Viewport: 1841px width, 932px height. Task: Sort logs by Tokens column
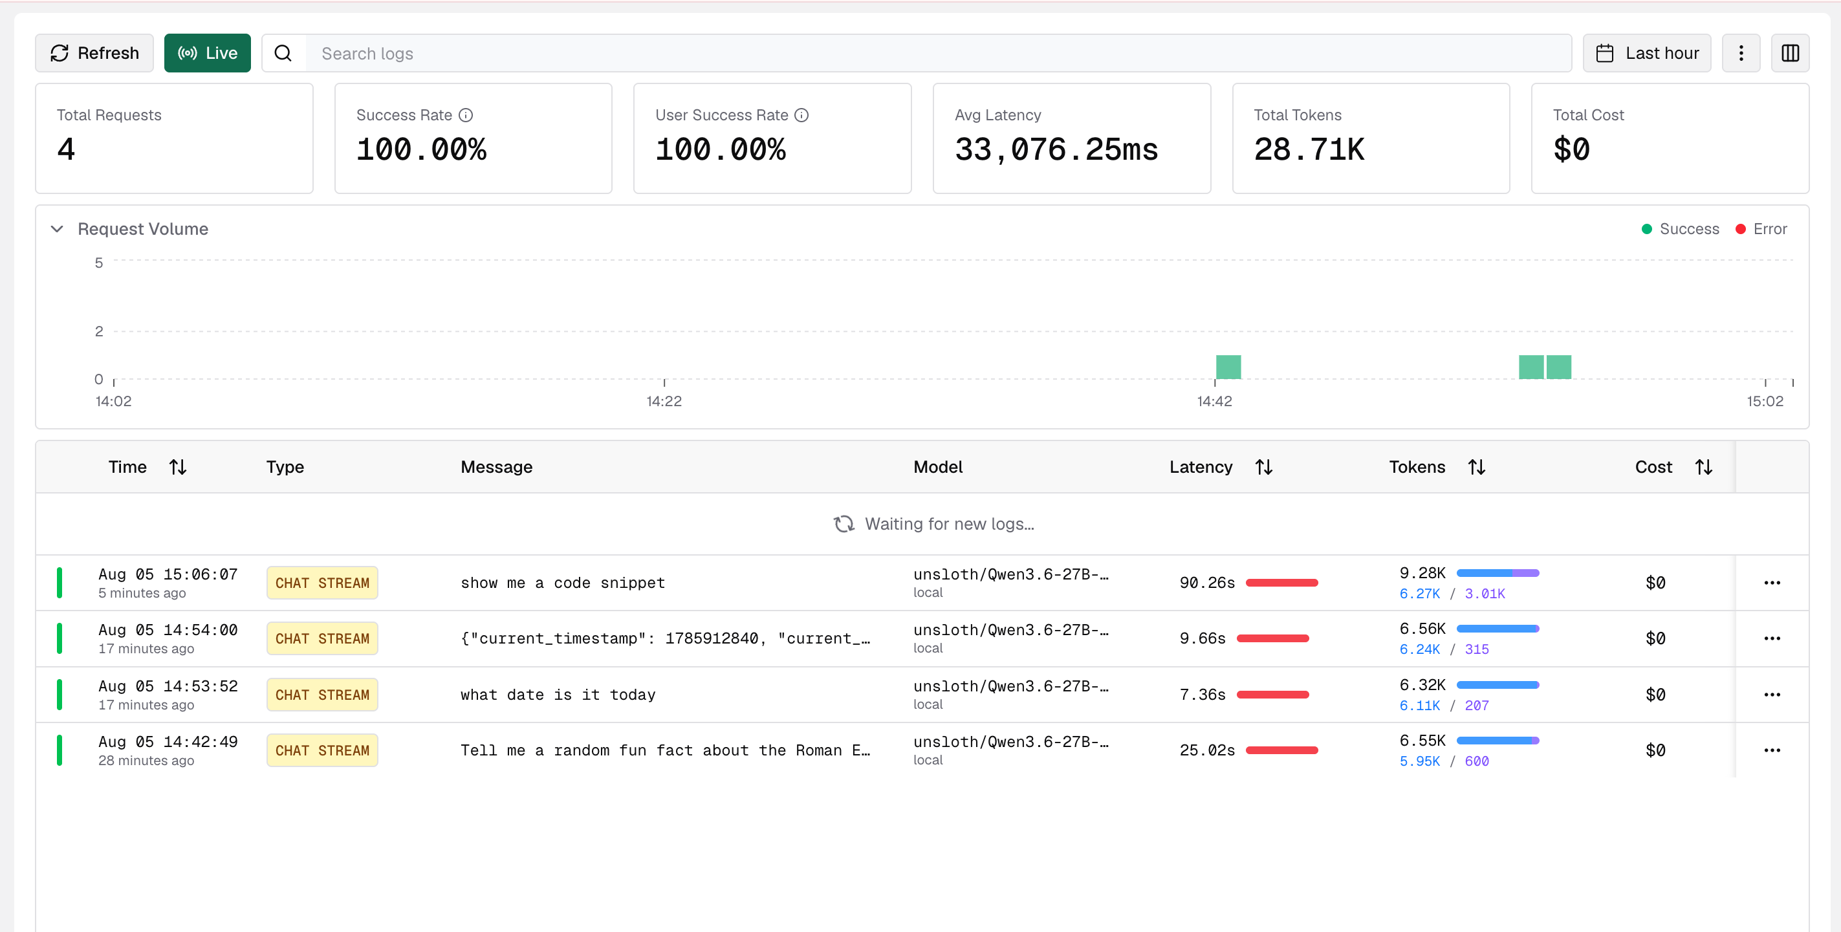[x=1477, y=467]
